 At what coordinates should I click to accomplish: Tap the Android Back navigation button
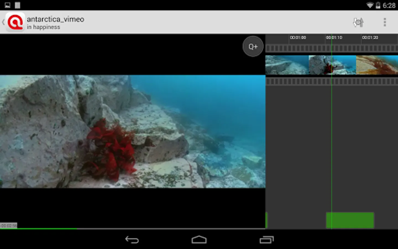click(132, 240)
